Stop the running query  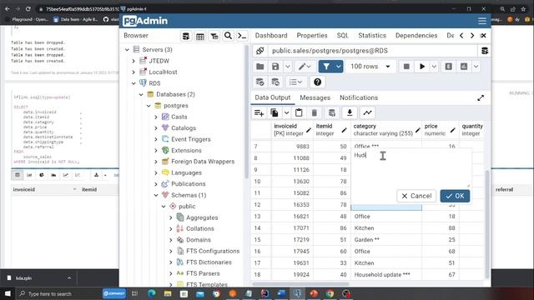pos(406,67)
